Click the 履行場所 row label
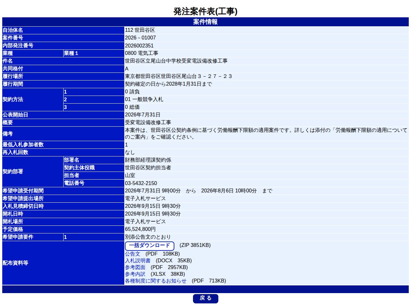The image size is (411, 304). pos(63,76)
